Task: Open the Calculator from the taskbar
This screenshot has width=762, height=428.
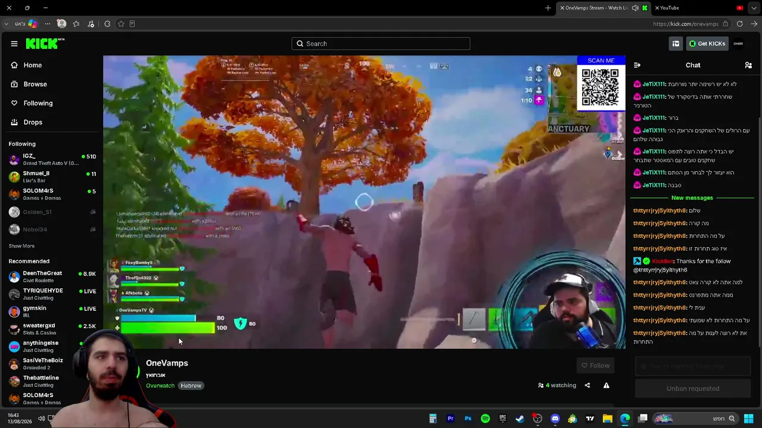Action: click(x=433, y=418)
